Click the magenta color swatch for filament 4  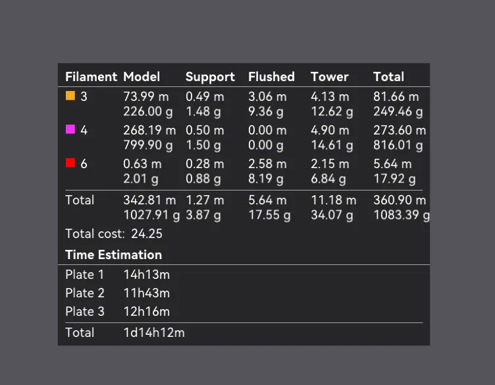tap(70, 130)
